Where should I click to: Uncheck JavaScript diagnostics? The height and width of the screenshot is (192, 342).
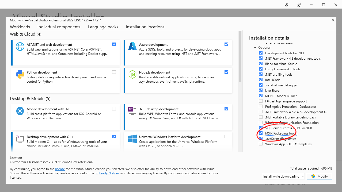coord(261,139)
